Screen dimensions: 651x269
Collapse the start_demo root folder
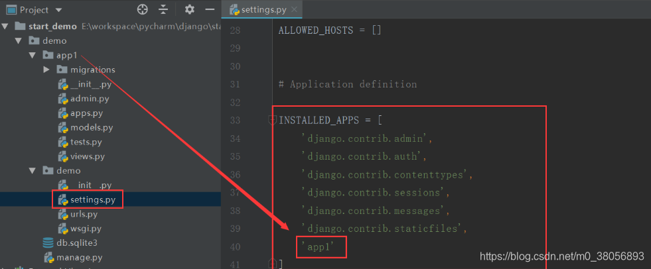point(5,27)
